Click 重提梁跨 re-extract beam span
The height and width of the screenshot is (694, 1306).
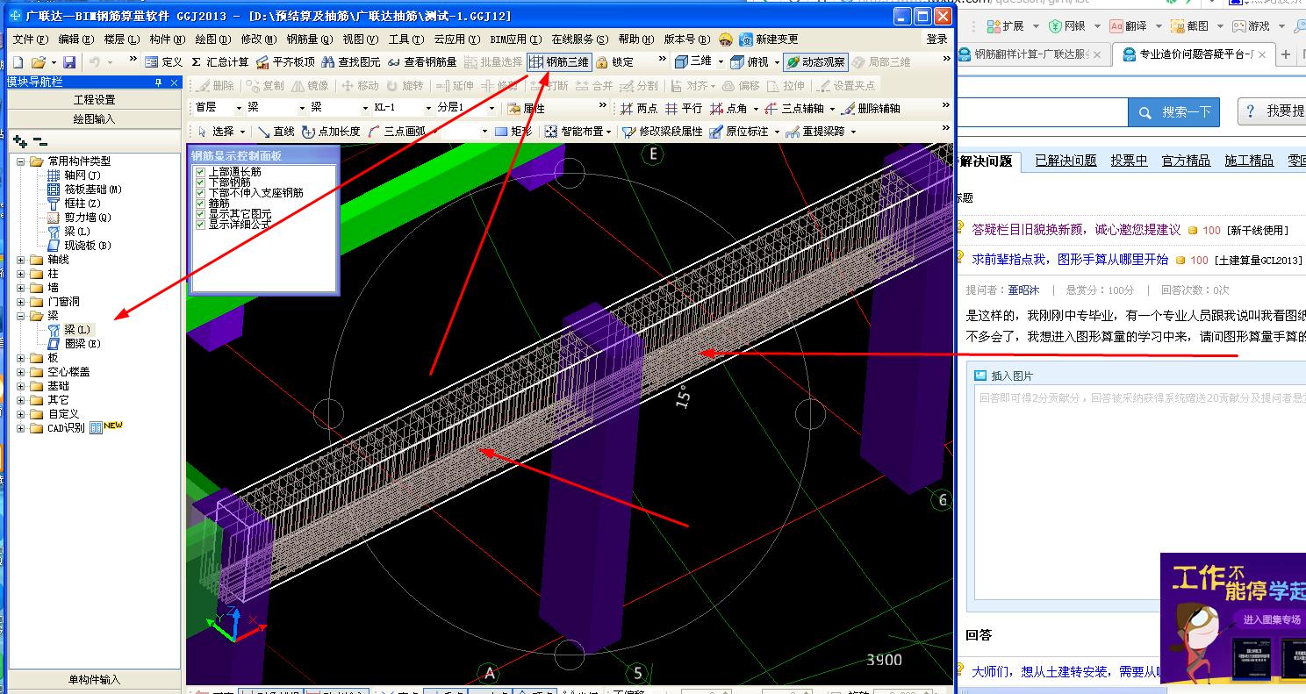(x=814, y=132)
